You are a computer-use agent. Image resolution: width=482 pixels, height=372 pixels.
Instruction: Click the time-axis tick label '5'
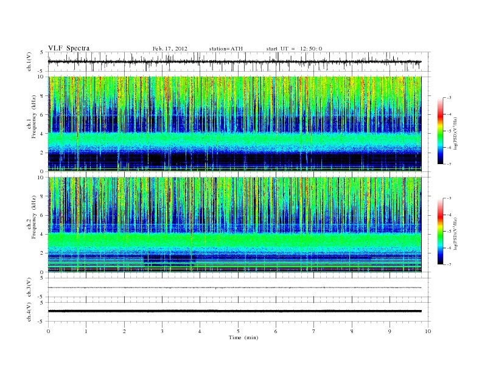pyautogui.click(x=238, y=331)
